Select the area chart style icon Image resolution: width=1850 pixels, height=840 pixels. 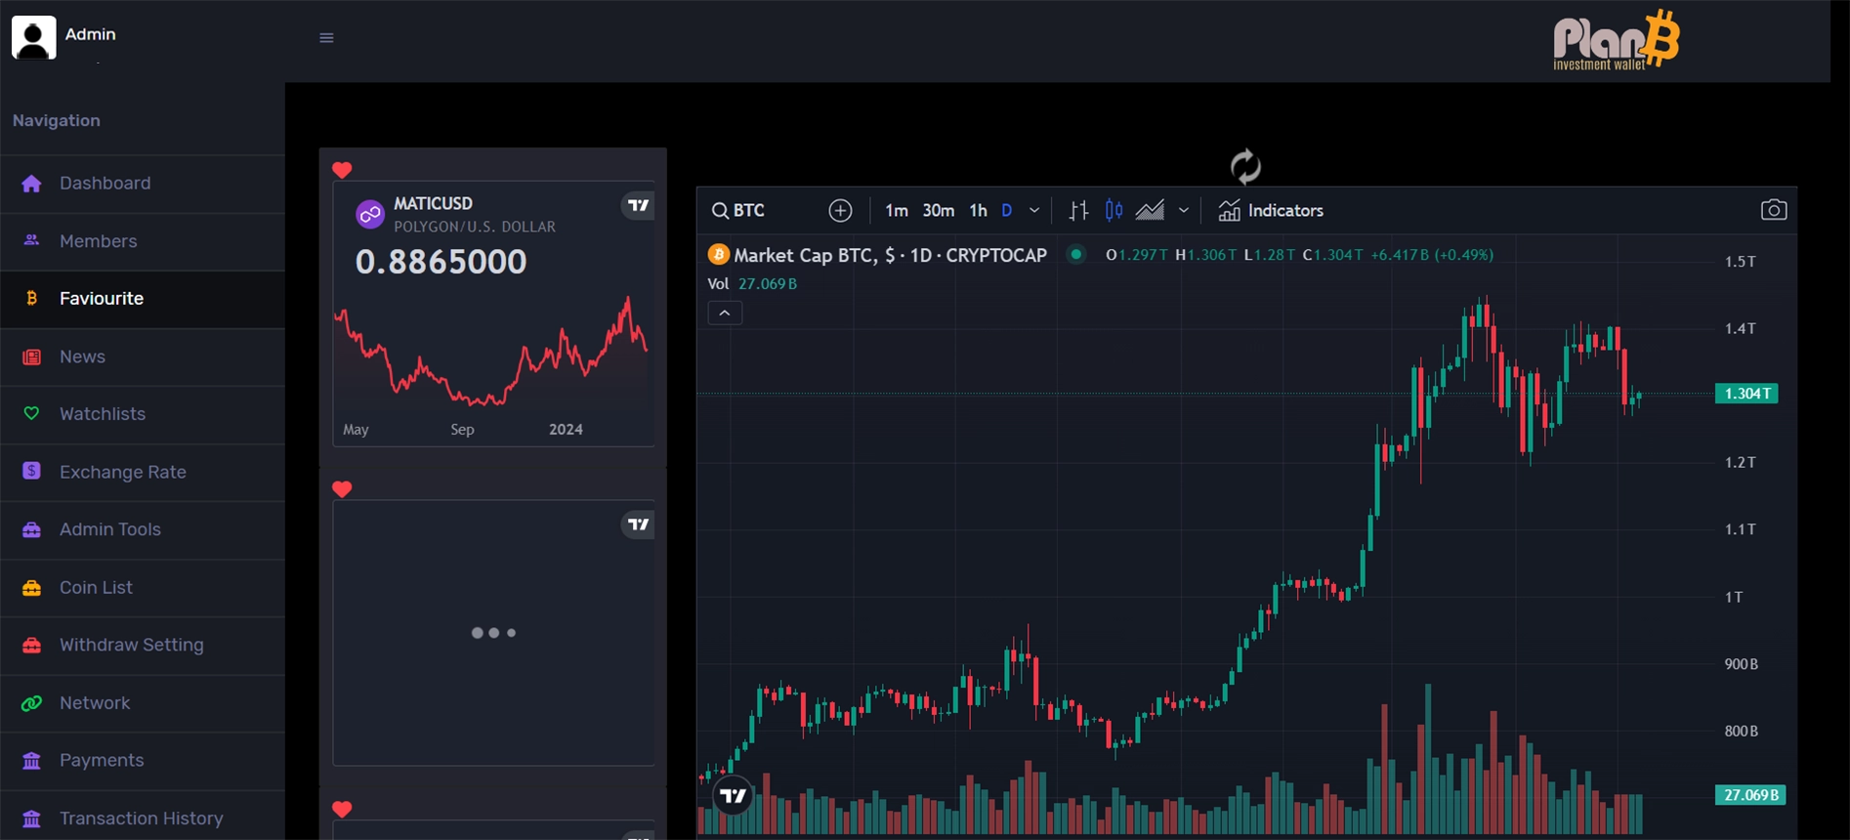coord(1150,210)
